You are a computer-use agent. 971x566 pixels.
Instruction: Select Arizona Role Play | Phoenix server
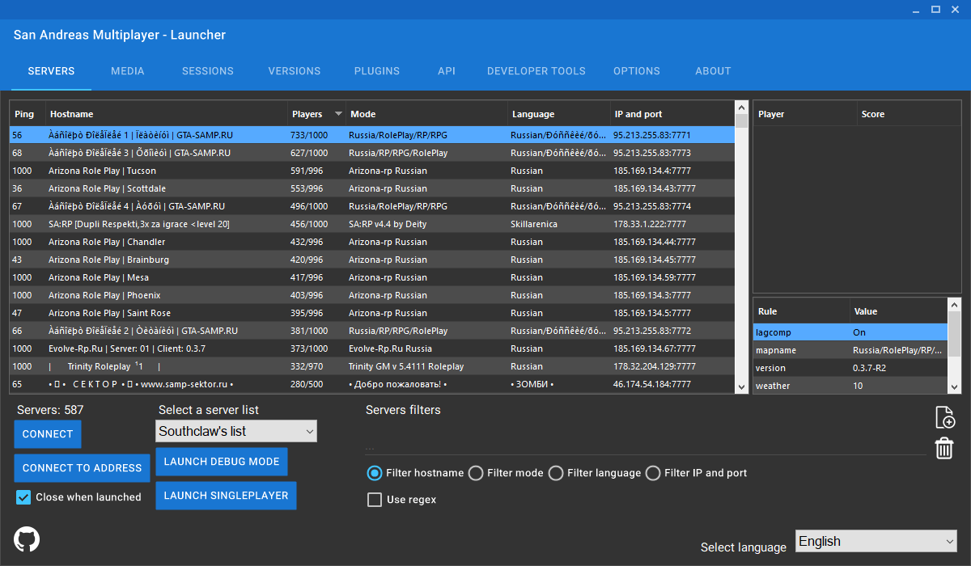pos(372,295)
